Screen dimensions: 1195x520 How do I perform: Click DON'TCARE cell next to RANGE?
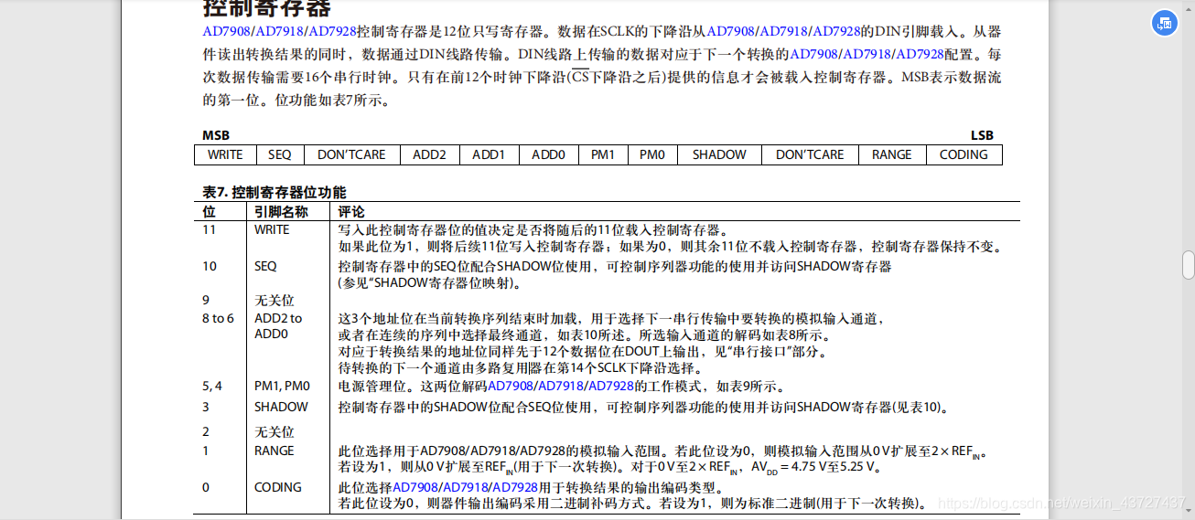click(x=810, y=154)
